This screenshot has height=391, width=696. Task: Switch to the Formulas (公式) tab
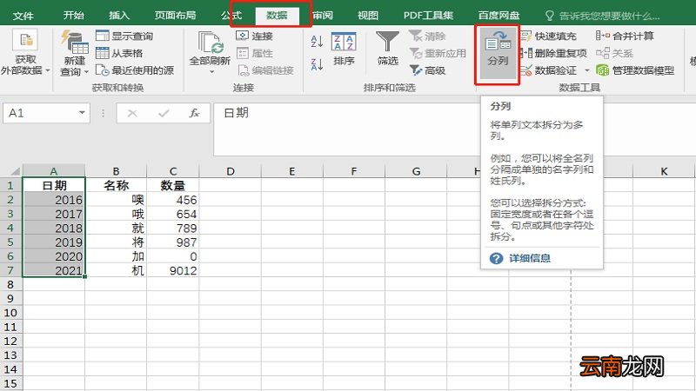(x=231, y=16)
